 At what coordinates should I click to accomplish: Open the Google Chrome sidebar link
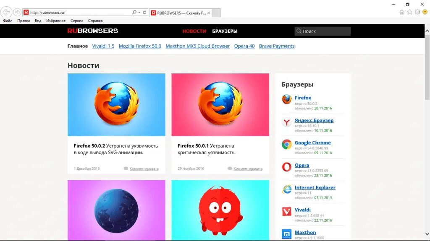pyautogui.click(x=312, y=143)
